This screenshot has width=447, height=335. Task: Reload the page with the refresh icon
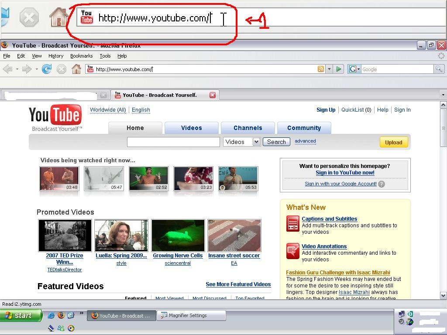46,69
